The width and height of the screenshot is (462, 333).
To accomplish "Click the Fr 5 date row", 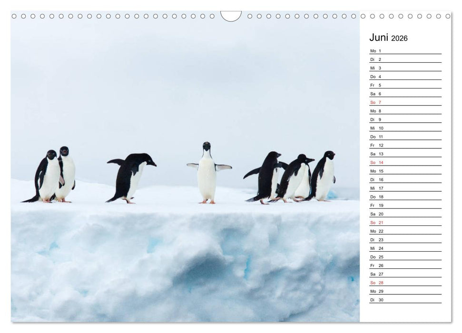I will [405, 85].
